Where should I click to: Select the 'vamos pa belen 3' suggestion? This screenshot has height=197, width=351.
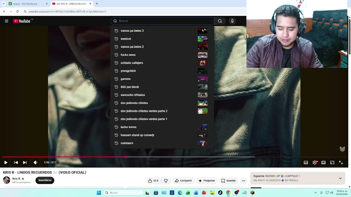[x=162, y=31]
